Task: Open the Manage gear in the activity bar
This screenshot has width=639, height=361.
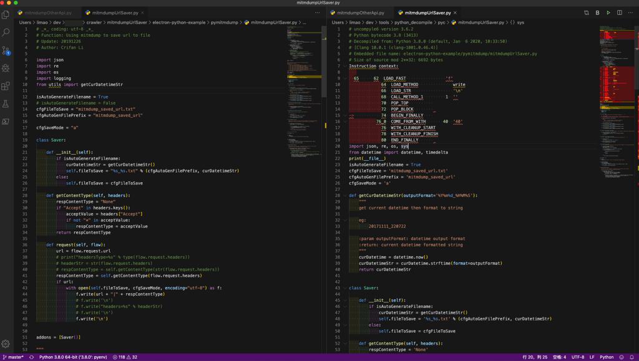Action: click(x=6, y=344)
